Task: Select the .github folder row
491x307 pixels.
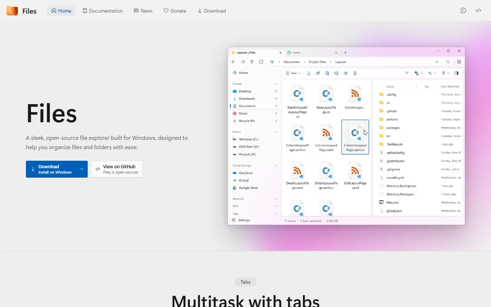Action: point(420,111)
